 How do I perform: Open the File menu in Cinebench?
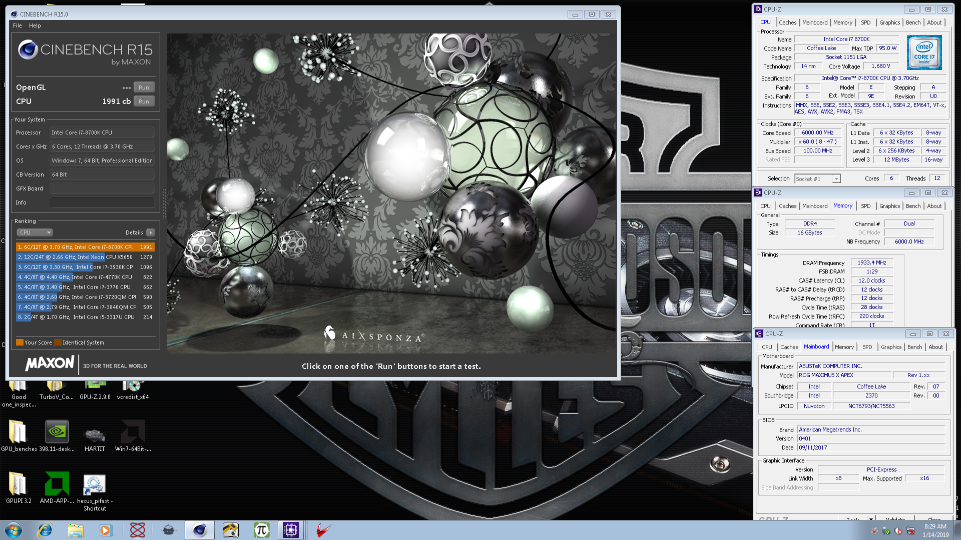click(18, 25)
